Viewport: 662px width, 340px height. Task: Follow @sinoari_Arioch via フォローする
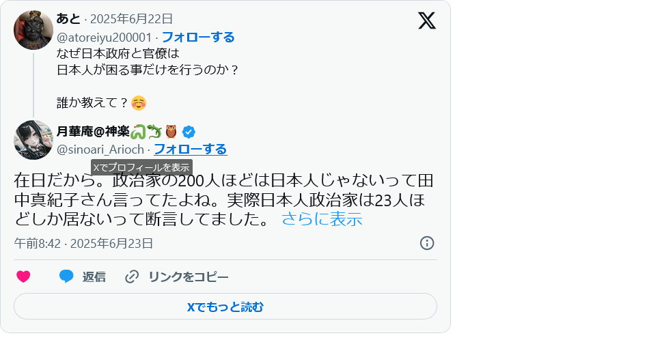coord(191,150)
